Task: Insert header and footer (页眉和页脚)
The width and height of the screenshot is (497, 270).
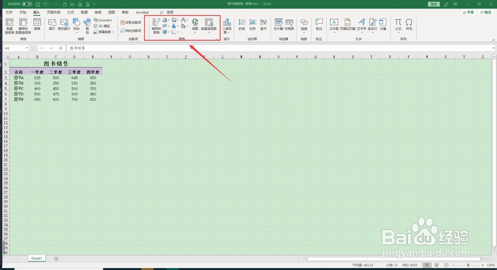Action: coord(348,24)
